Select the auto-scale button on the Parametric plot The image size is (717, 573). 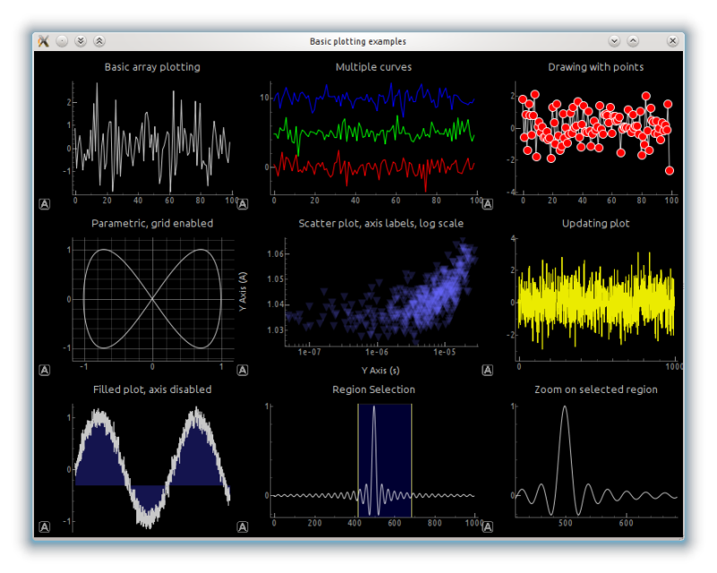point(45,369)
